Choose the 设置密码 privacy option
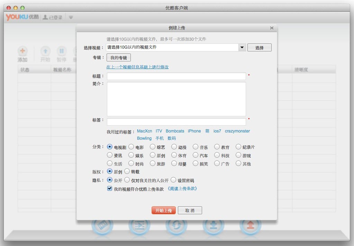Screen dimensions: 354x246 click(173, 180)
